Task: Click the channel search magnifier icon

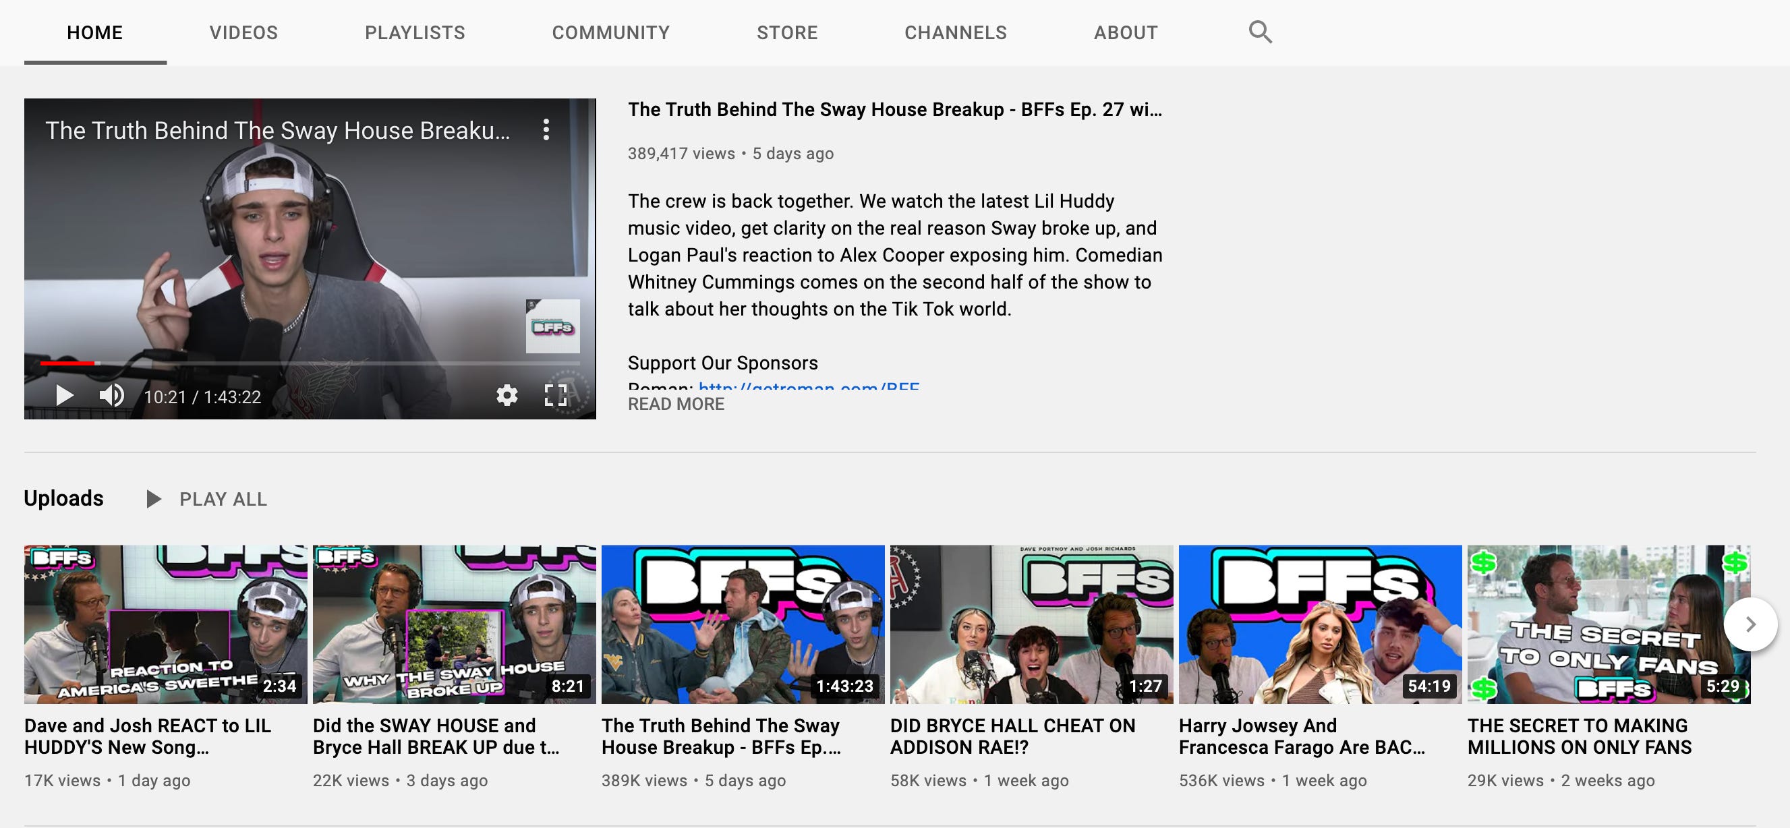Action: pyautogui.click(x=1260, y=32)
